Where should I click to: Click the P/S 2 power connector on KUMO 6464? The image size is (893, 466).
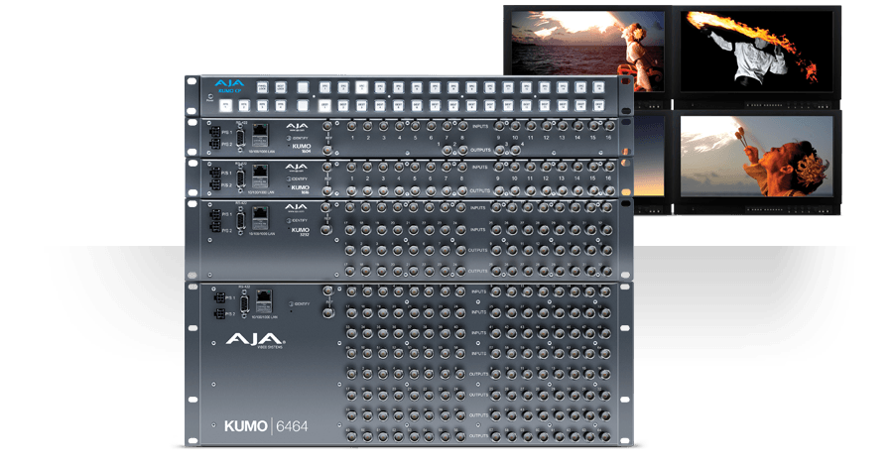pyautogui.click(x=220, y=313)
